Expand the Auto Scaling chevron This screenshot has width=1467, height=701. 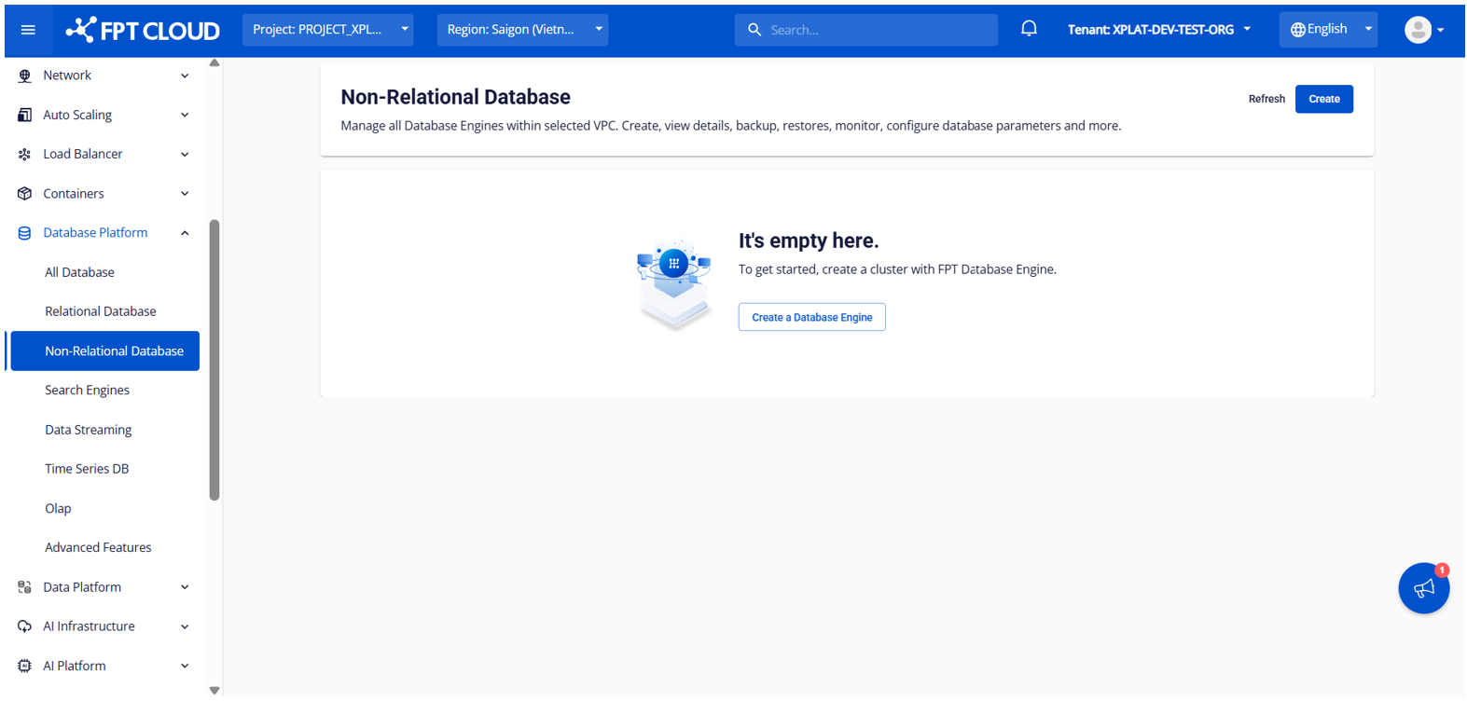coord(185,115)
